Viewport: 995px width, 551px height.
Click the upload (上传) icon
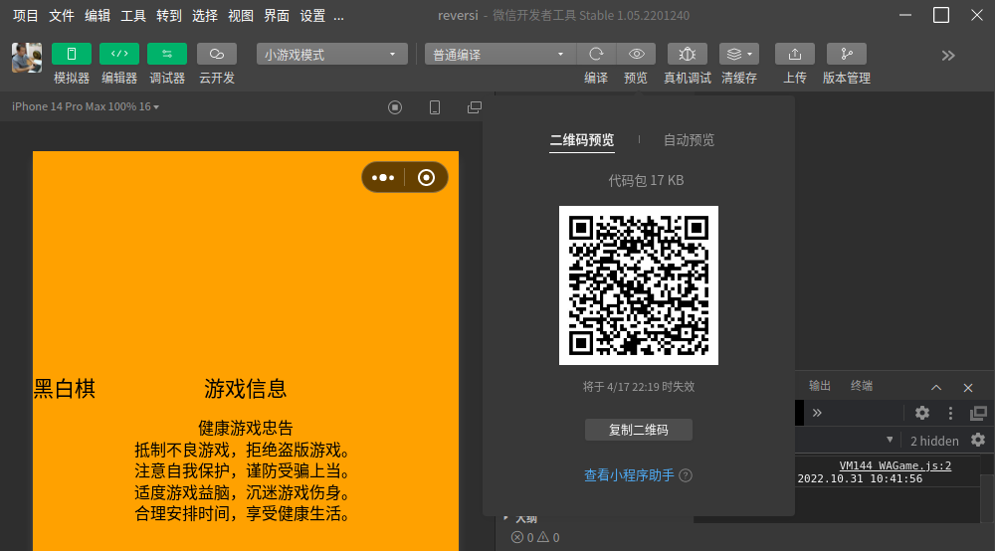point(794,54)
